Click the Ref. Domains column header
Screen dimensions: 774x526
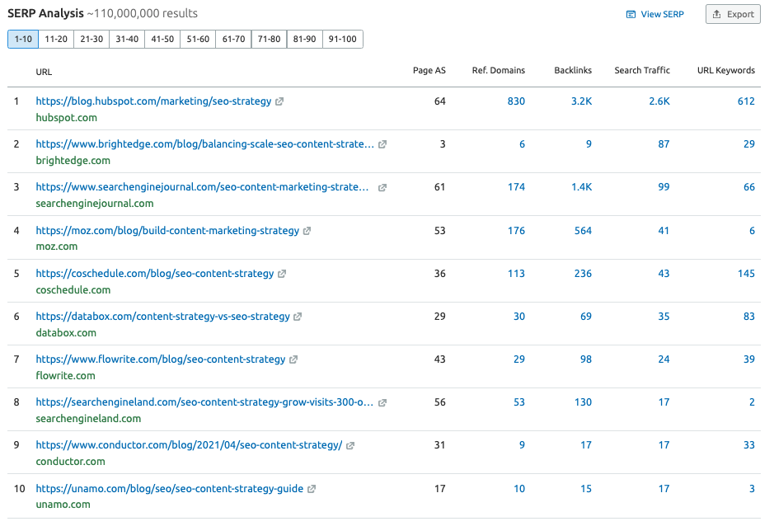(x=499, y=71)
